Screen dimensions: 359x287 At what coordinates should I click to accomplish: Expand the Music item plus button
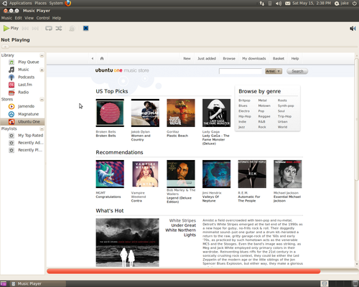click(42, 70)
